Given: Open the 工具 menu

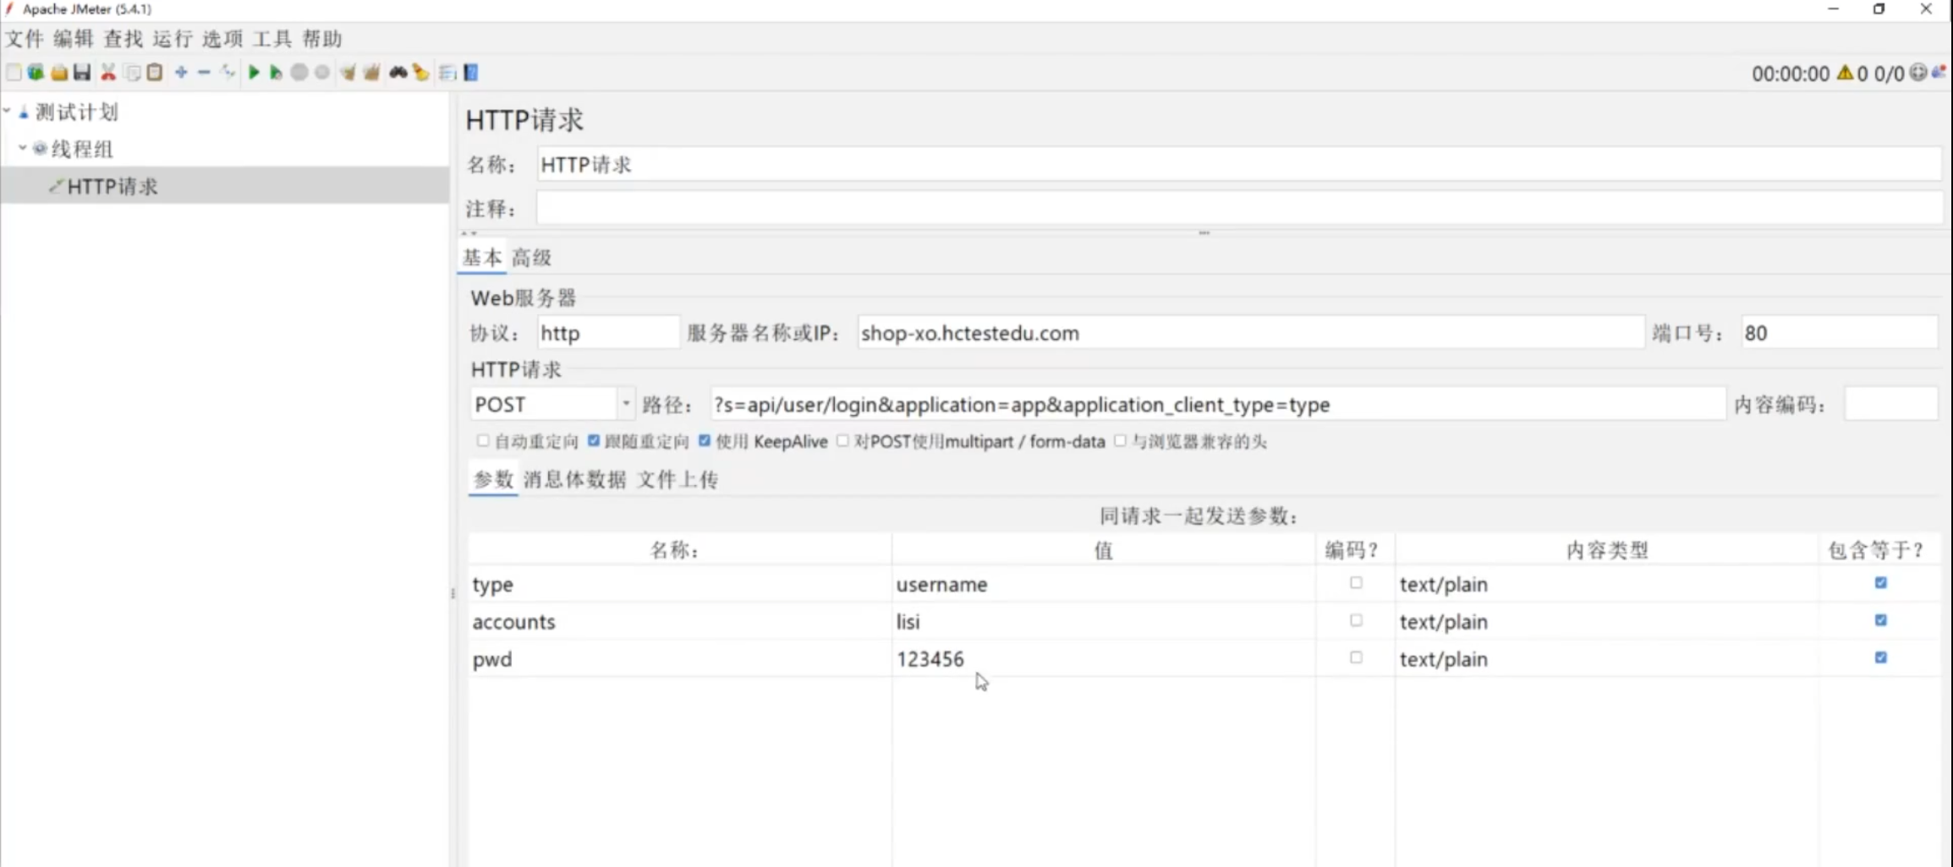Looking at the screenshot, I should click(x=272, y=39).
